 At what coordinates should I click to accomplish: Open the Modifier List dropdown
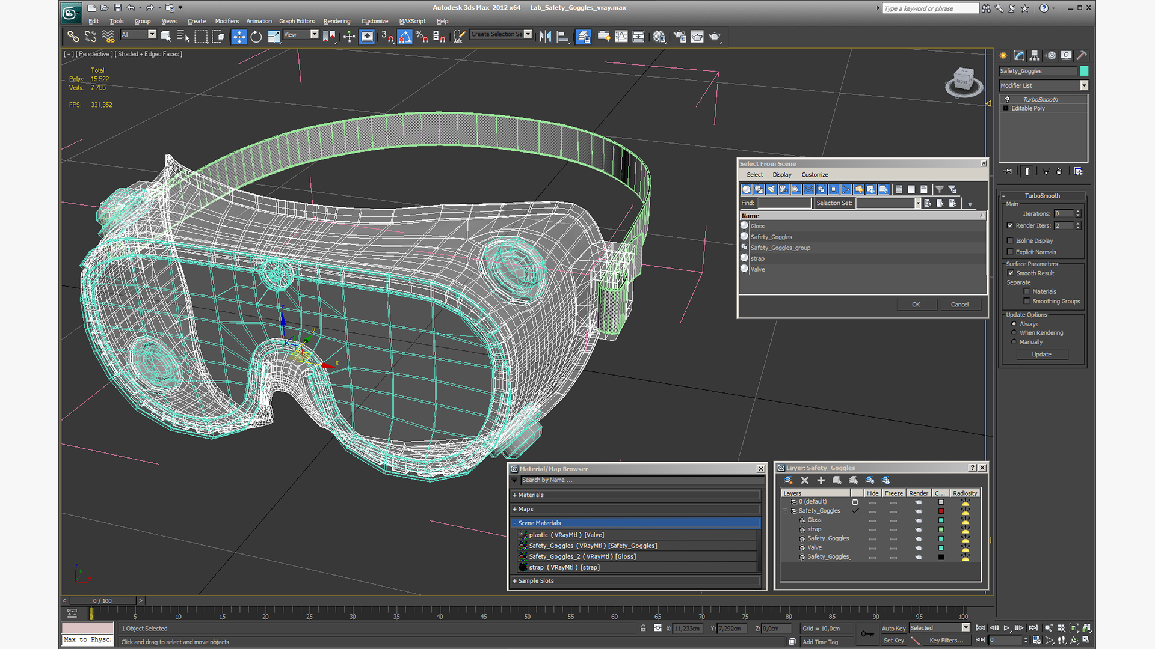pyautogui.click(x=1084, y=85)
